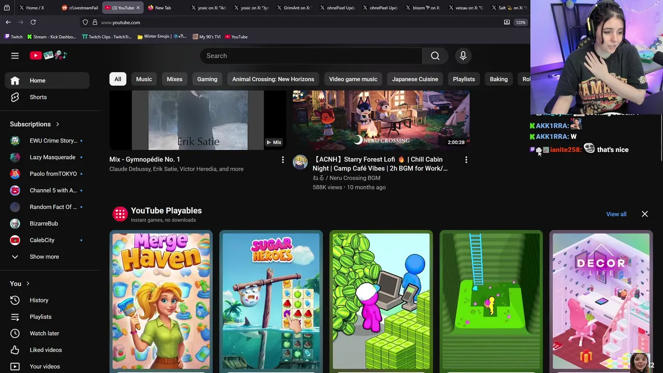663x373 pixels.
Task: Open the My 90's TV bookmark
Action: tap(207, 37)
